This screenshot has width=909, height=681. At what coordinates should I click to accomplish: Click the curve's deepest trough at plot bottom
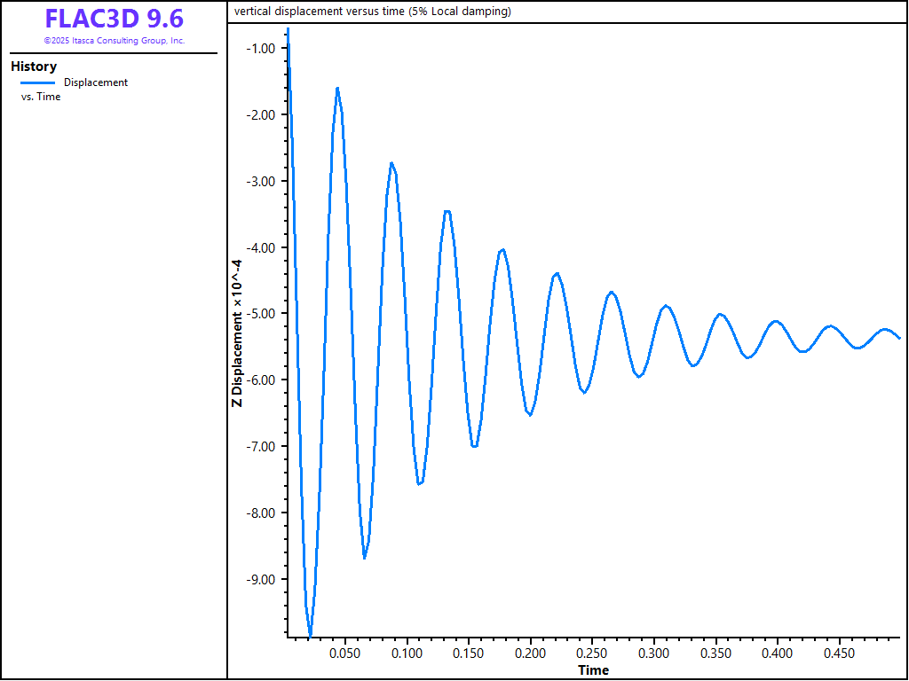(310, 635)
